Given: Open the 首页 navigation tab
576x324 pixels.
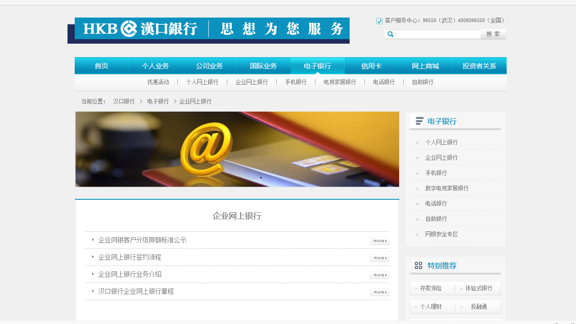Looking at the screenshot, I should (x=101, y=66).
